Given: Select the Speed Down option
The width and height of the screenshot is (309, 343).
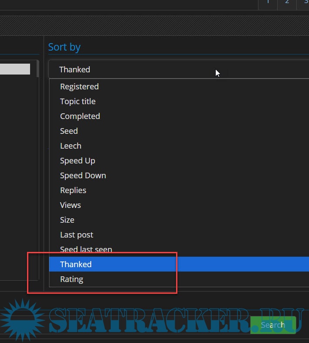Looking at the screenshot, I should click(x=83, y=176).
